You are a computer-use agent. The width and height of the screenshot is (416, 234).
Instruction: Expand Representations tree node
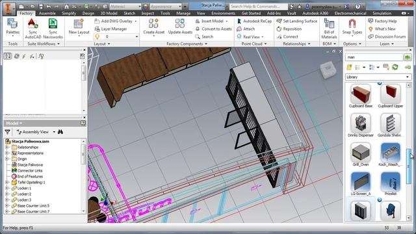(x=7, y=153)
